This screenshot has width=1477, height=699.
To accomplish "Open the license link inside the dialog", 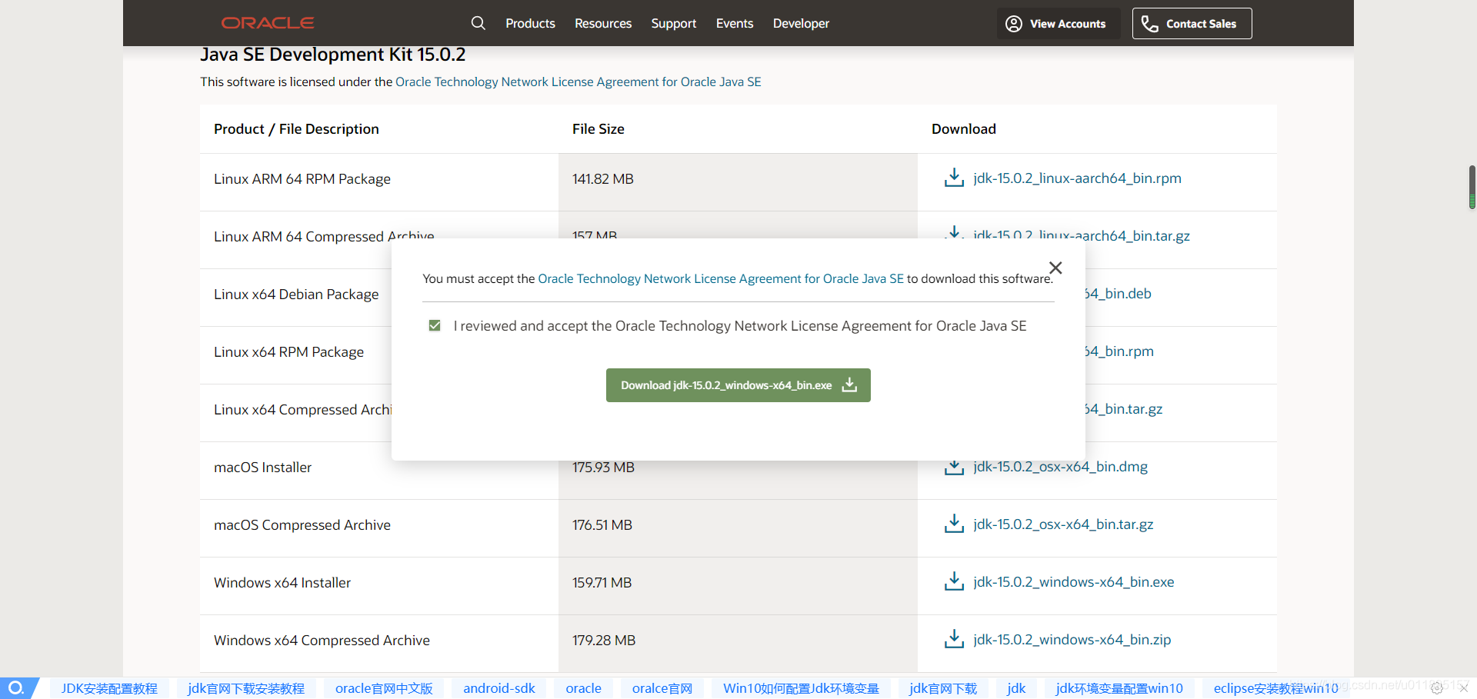I will click(721, 278).
